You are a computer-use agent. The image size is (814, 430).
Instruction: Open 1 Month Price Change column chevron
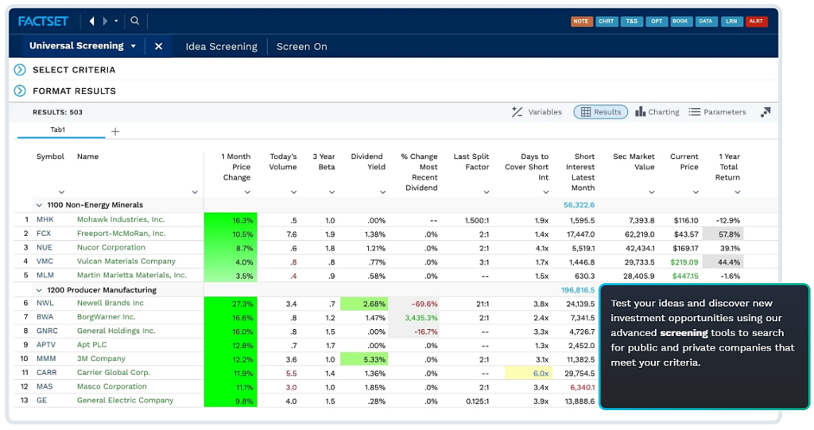[247, 192]
